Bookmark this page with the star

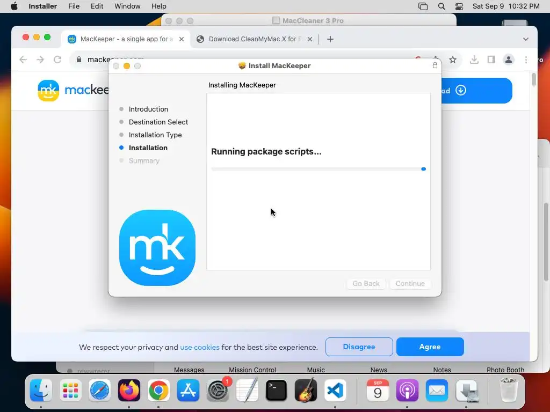(453, 60)
